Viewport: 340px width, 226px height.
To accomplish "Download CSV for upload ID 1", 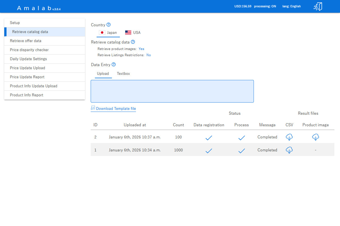I will coord(289,150).
